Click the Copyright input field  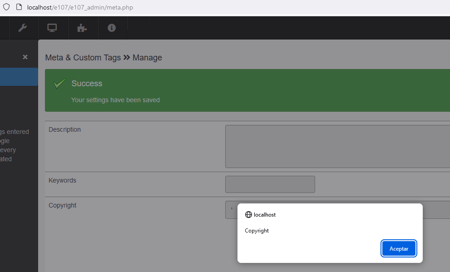(232, 210)
